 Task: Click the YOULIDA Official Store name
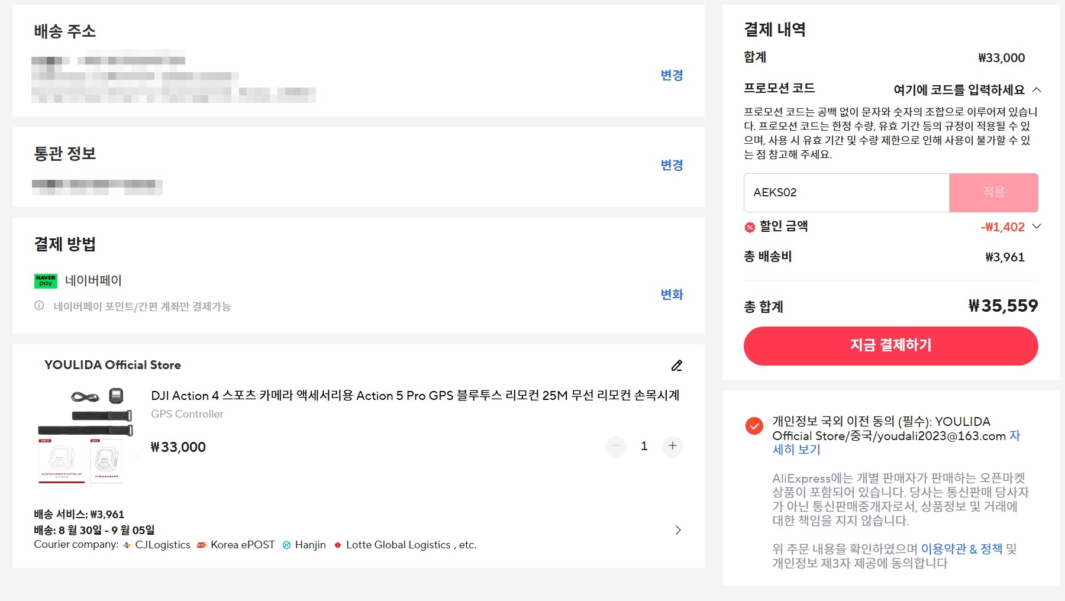pyautogui.click(x=112, y=365)
